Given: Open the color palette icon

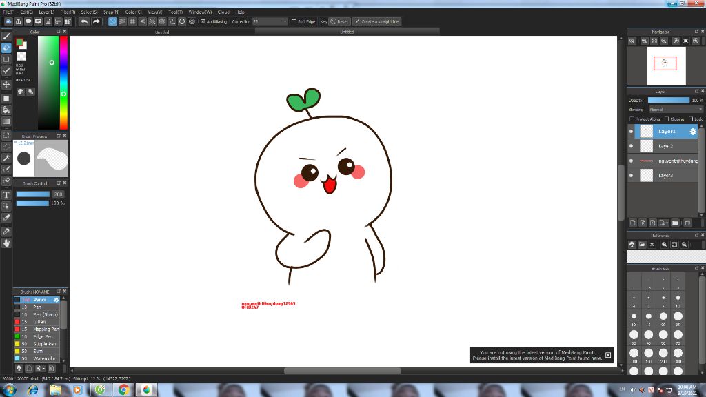Looking at the screenshot, I should click(20, 92).
